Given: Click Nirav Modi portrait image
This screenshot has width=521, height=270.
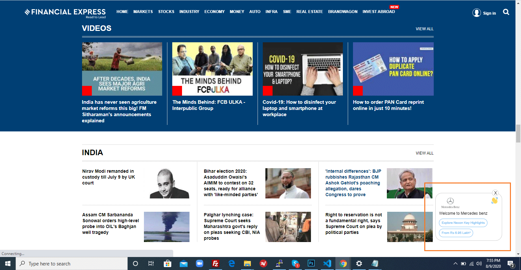Looking at the screenshot, I should [x=167, y=183].
